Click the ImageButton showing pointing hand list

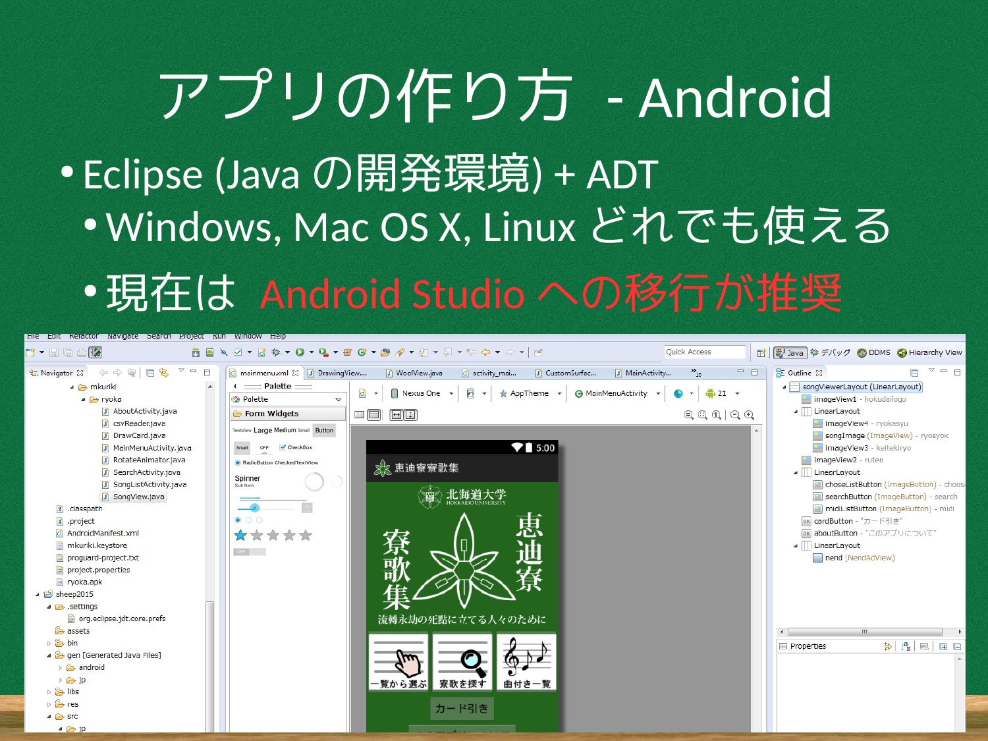(x=398, y=662)
